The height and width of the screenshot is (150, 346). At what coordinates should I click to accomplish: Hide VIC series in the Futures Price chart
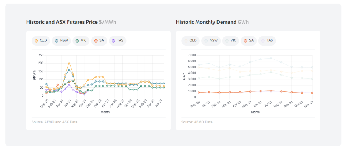point(82,41)
